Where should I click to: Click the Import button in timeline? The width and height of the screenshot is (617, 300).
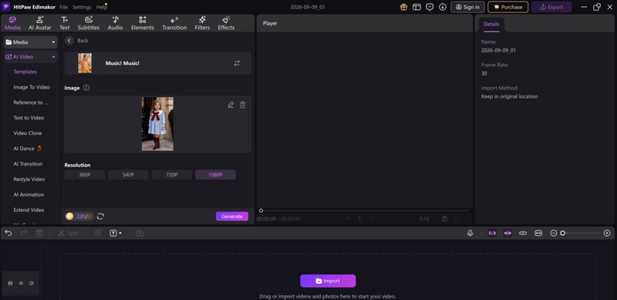328,281
